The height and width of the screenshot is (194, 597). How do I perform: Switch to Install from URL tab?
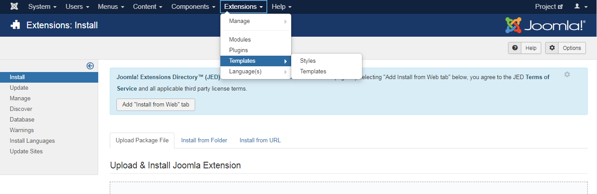click(x=260, y=141)
